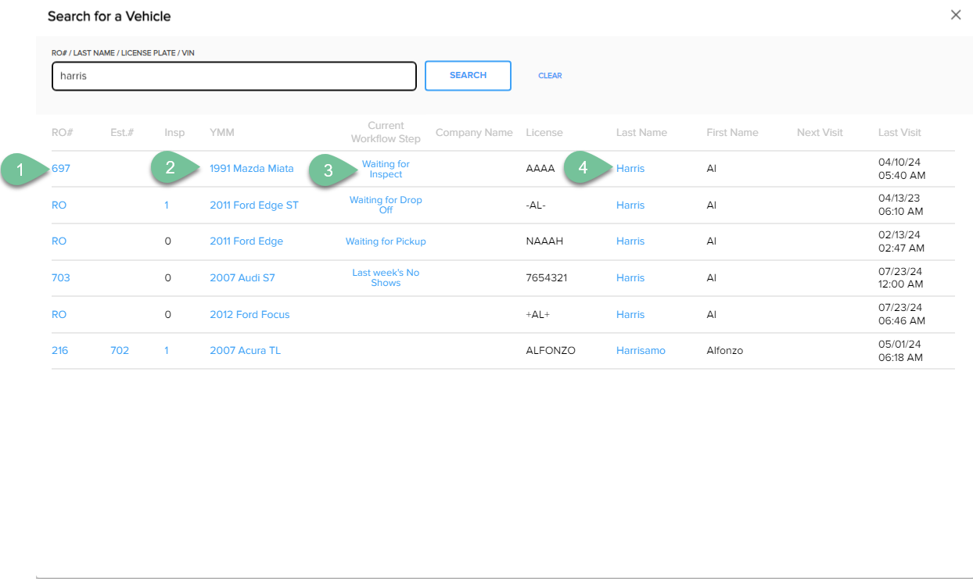The height and width of the screenshot is (579, 973).
Task: Close the Search for a Vehicle dialog
Action: [955, 15]
